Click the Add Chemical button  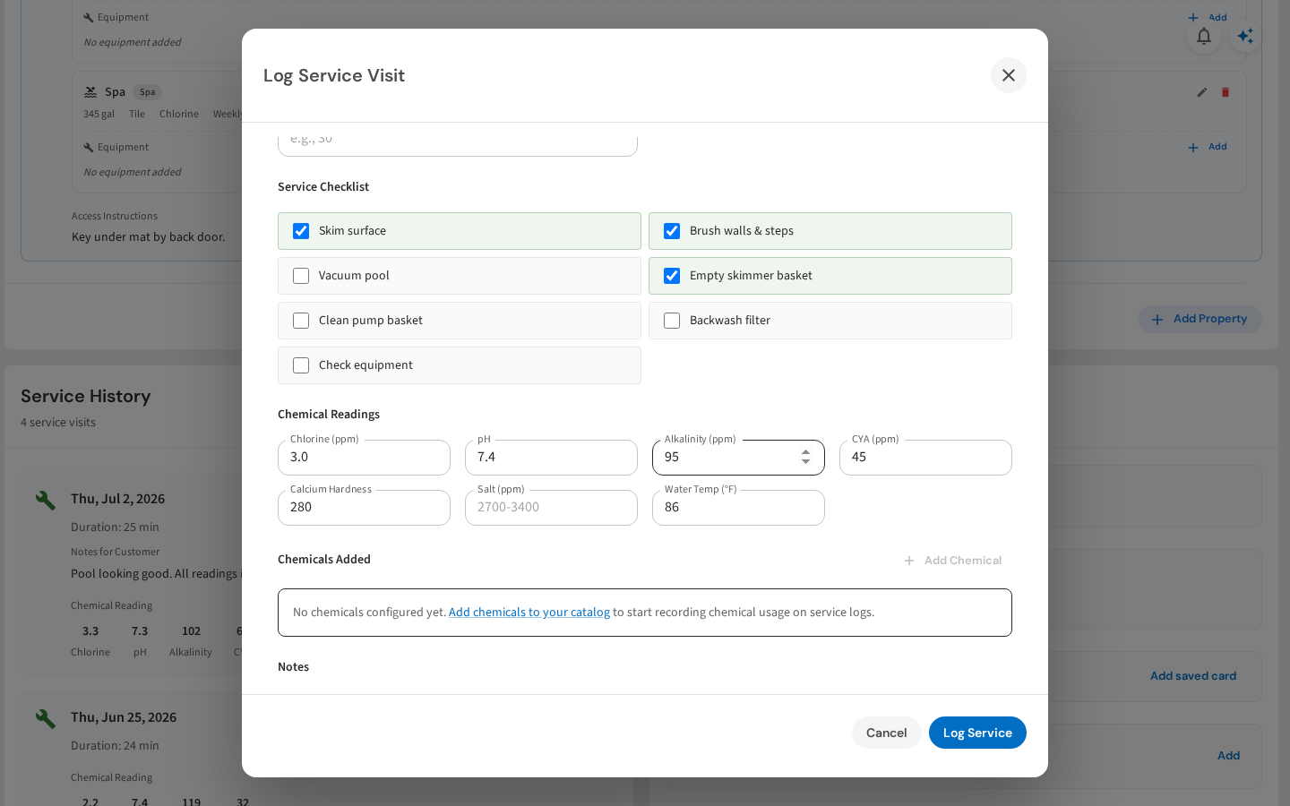click(x=952, y=561)
